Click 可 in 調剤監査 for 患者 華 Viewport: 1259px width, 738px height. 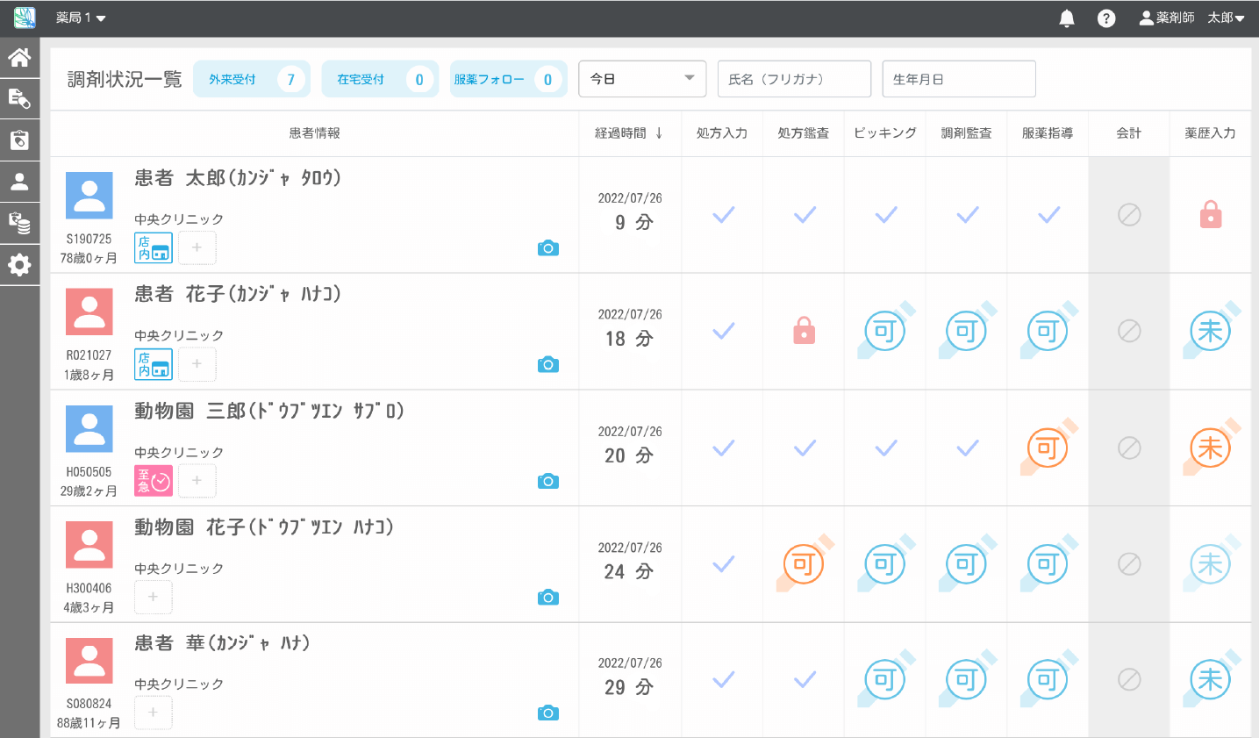[x=966, y=679]
